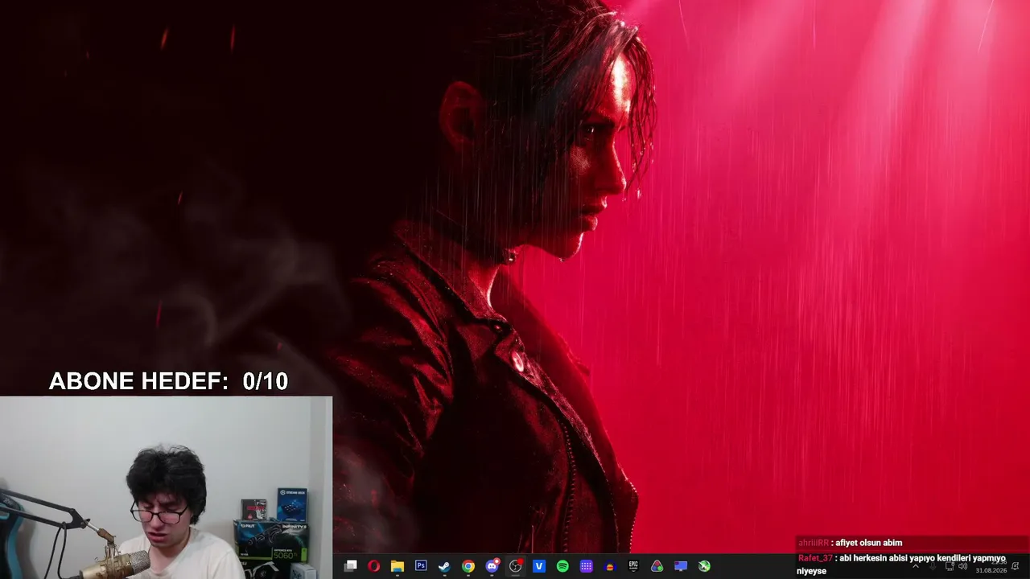Open Photoshop from the taskbar
This screenshot has height=579, width=1030.
[x=421, y=566]
